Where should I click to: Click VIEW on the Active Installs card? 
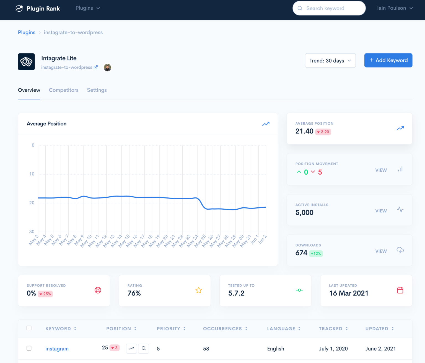coord(381,211)
